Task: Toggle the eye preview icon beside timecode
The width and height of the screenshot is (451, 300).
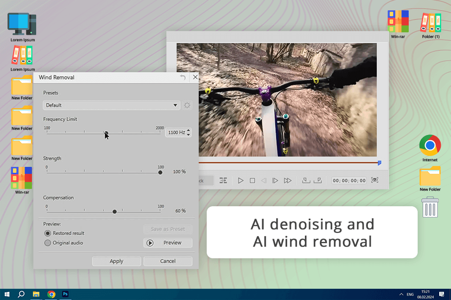Action: coord(374,180)
